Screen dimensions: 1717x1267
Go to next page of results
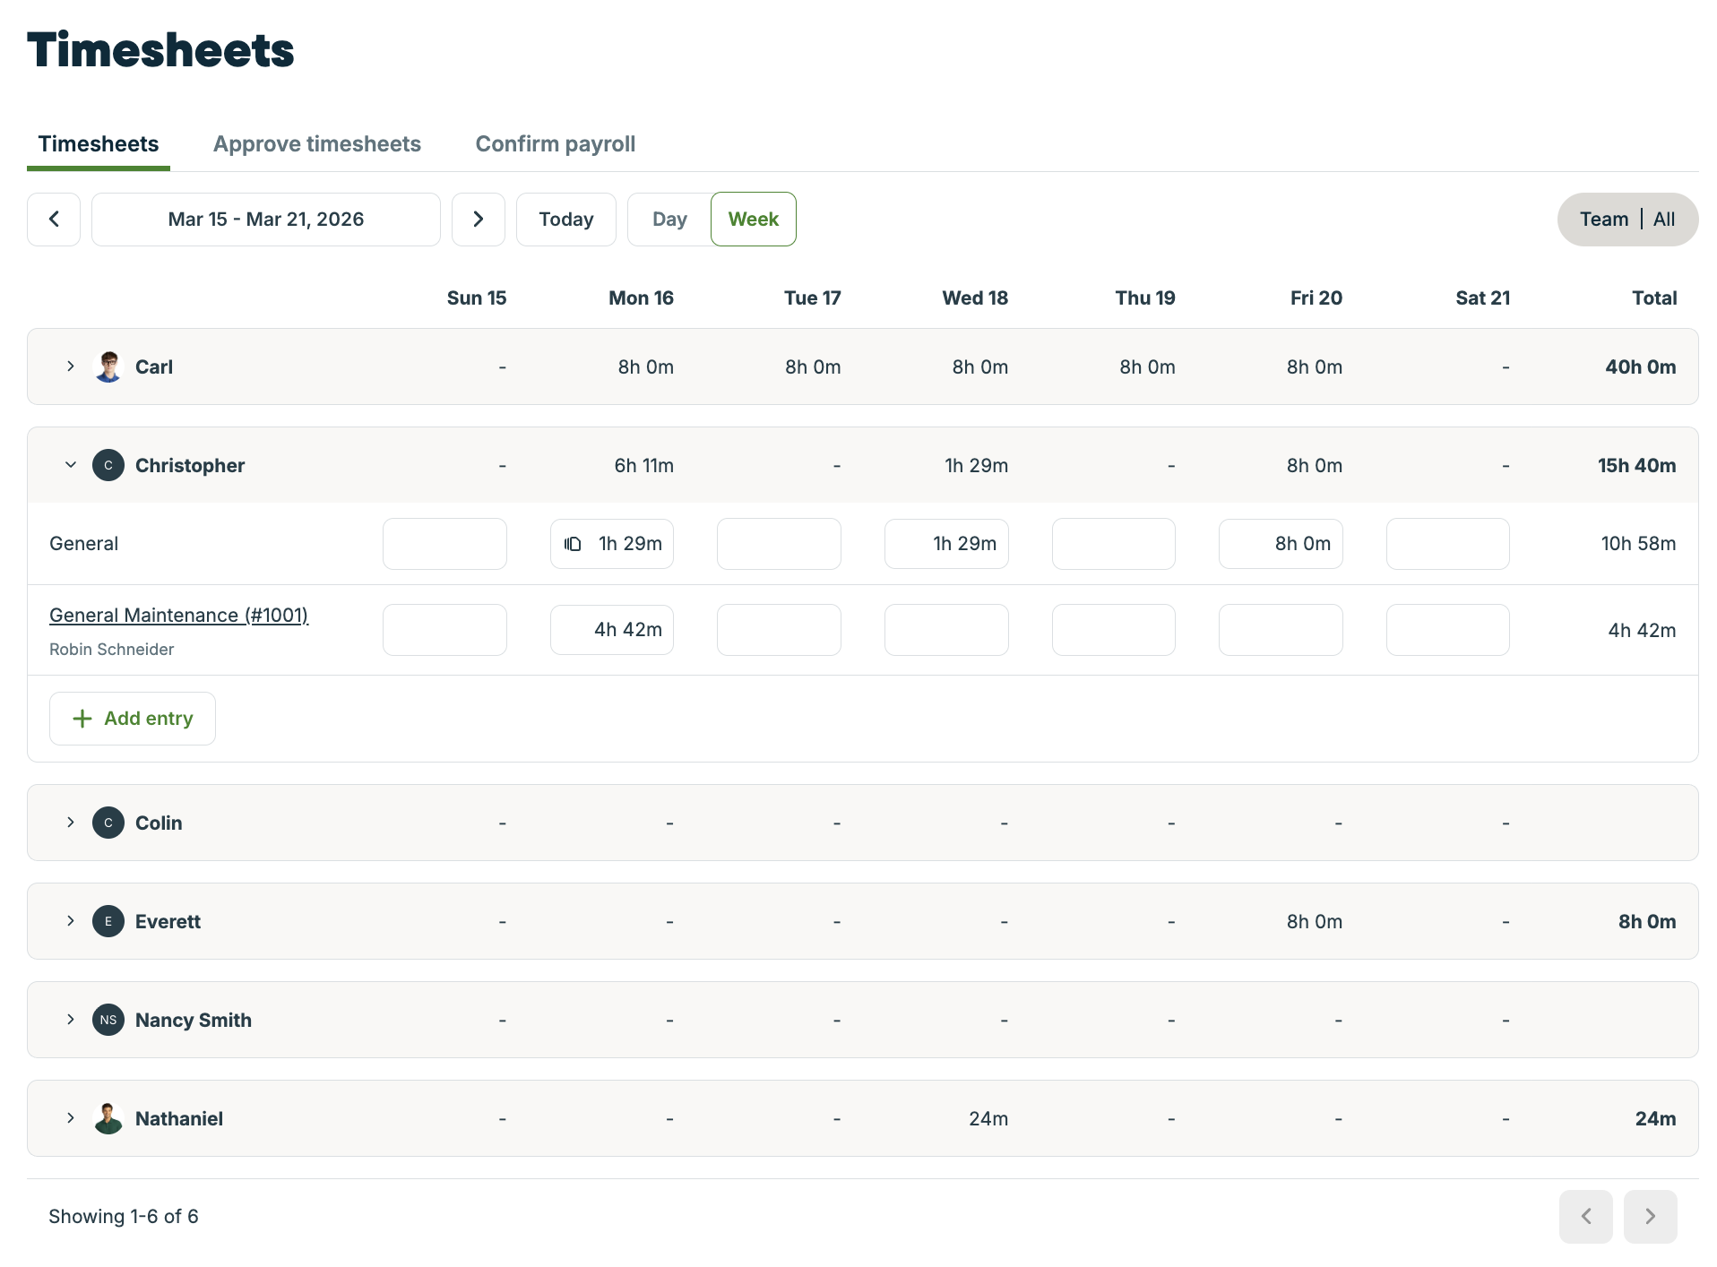click(x=1649, y=1216)
